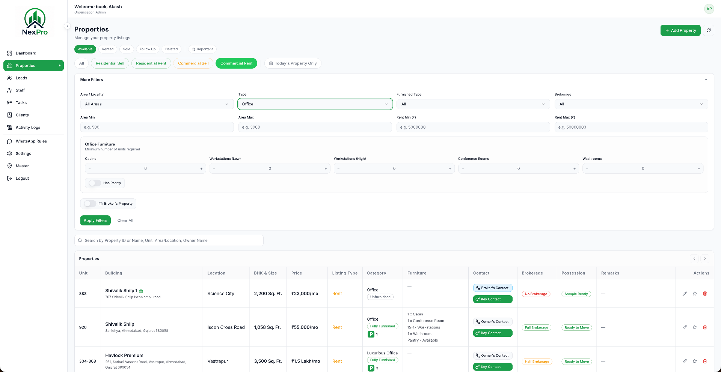Open Clients from the sidebar

(33, 115)
